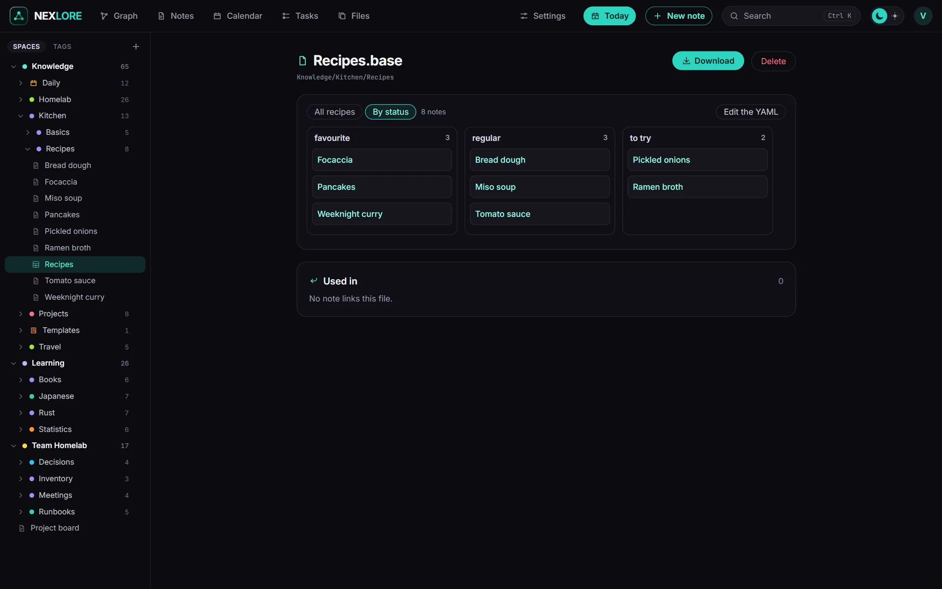This screenshot has height=589, width=942.
Task: Expand the Daily folder
Action: pyautogui.click(x=20, y=83)
